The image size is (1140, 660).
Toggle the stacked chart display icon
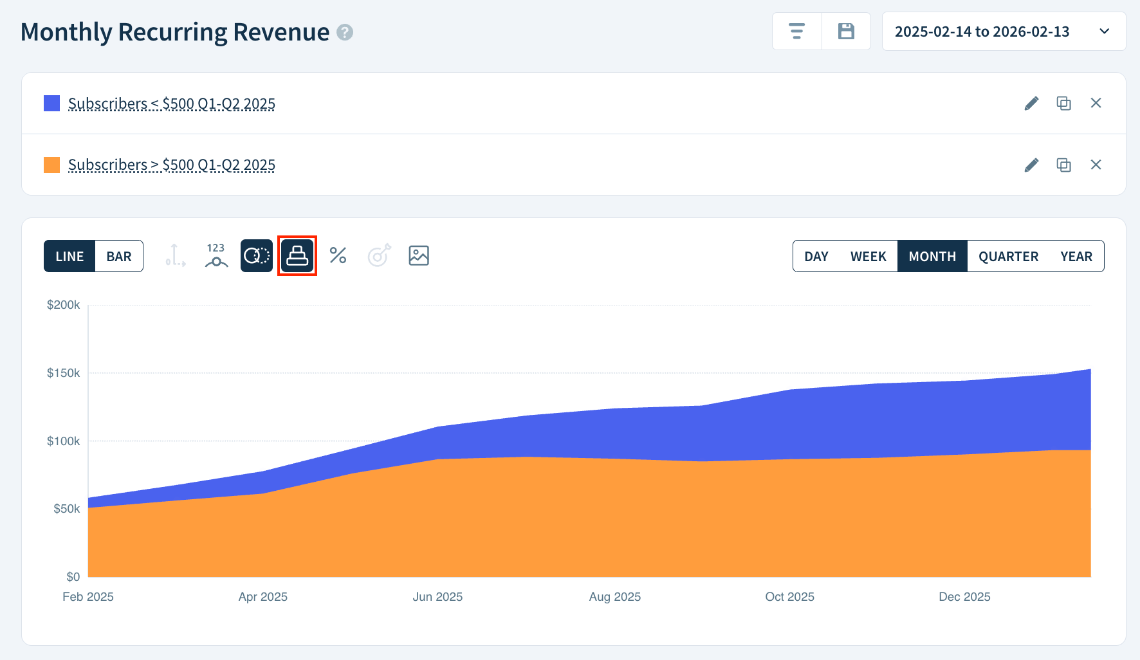(x=297, y=255)
